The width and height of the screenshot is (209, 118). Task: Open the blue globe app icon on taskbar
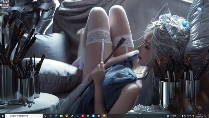[x=99, y=116]
